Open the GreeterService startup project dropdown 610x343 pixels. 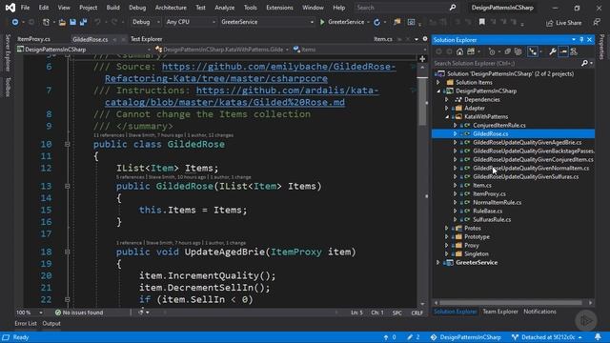(267, 22)
